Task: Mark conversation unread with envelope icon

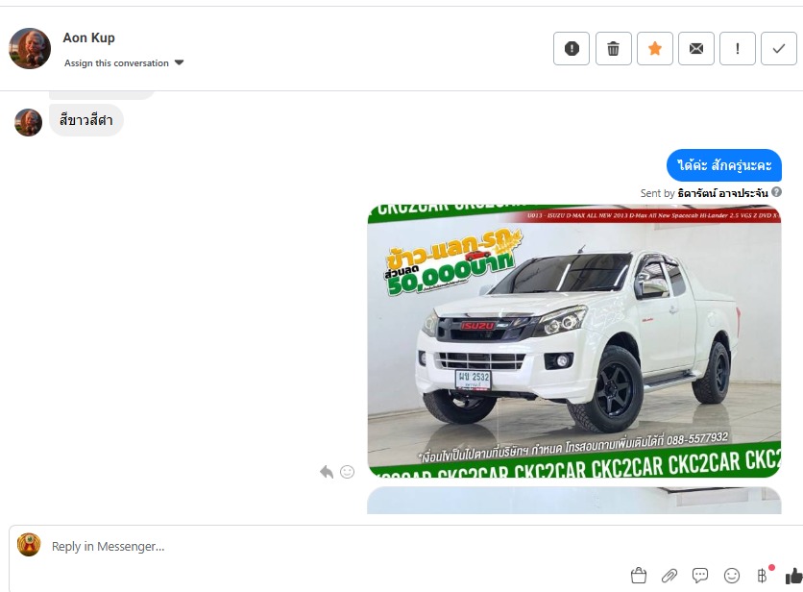Action: tap(696, 49)
